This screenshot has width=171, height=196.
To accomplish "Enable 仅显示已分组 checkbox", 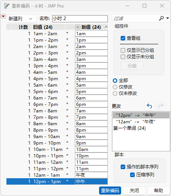I will coord(123,50).
